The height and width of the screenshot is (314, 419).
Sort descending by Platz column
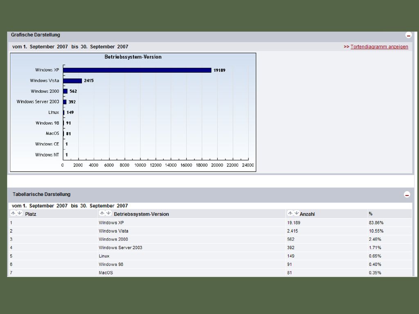tap(19, 213)
